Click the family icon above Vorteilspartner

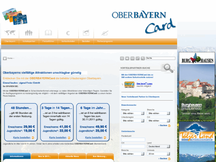(29, 33)
